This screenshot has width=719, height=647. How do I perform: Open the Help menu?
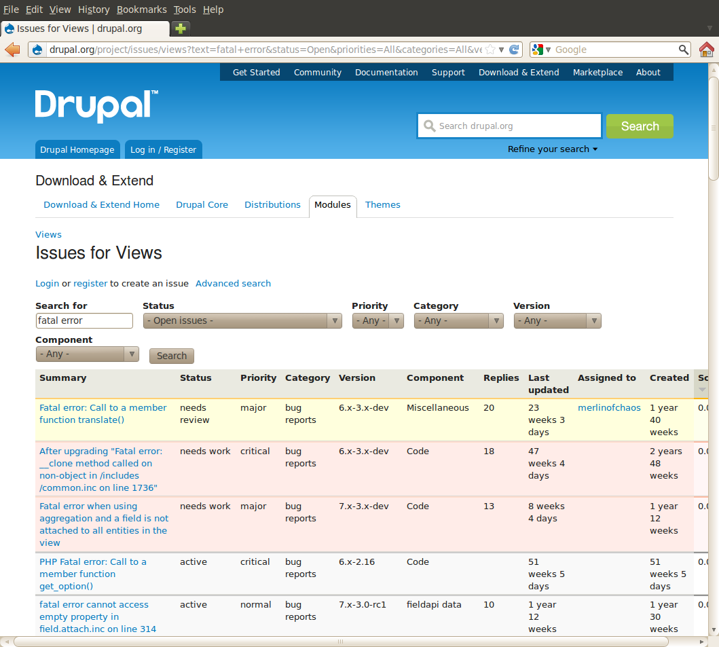click(x=213, y=10)
